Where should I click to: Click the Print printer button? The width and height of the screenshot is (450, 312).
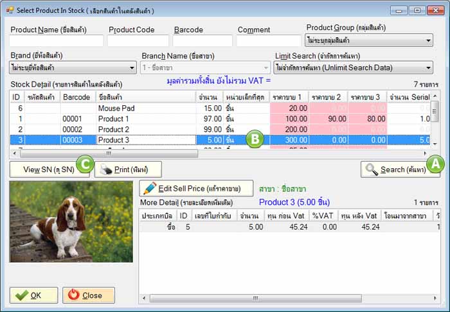point(128,169)
